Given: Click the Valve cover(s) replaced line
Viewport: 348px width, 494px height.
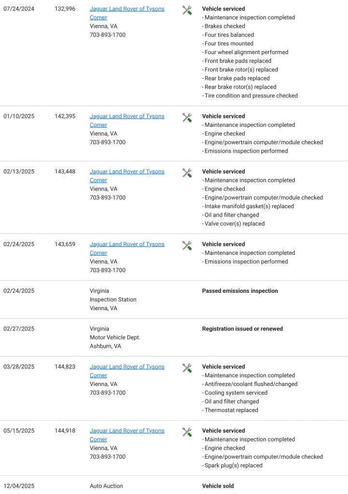Looking at the screenshot, I should click(x=233, y=224).
